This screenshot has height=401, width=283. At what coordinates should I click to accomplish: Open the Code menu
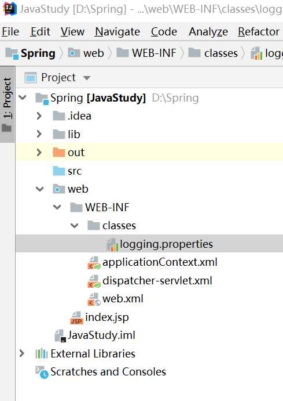pos(164,32)
